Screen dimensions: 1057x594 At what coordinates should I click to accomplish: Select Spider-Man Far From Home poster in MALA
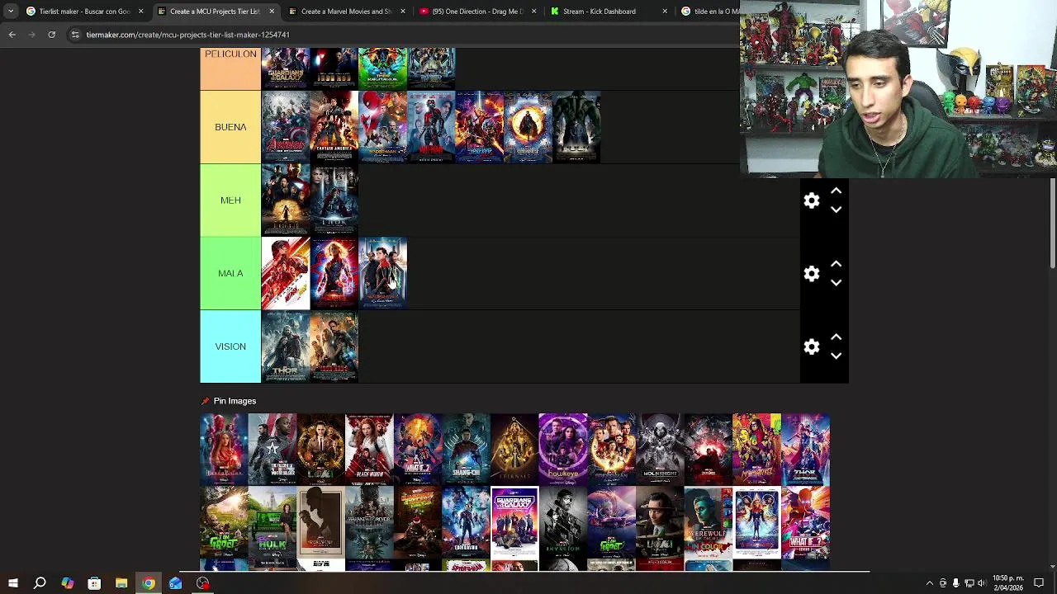tap(383, 273)
